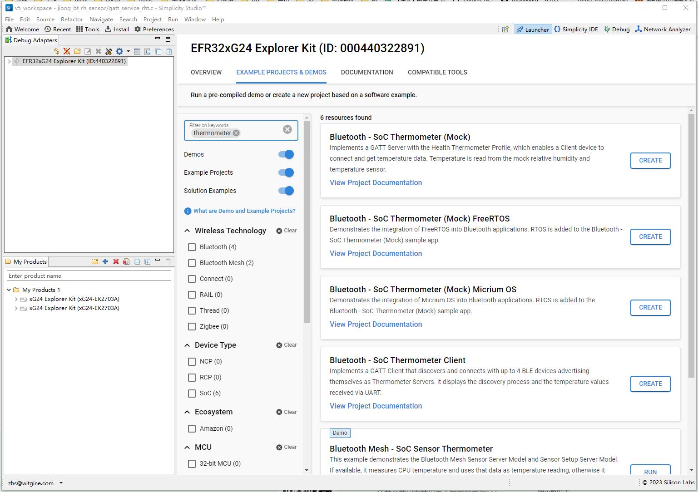Switch to the COMPATIBLE TOOLS tab
Image resolution: width=698 pixels, height=492 pixels.
click(437, 72)
